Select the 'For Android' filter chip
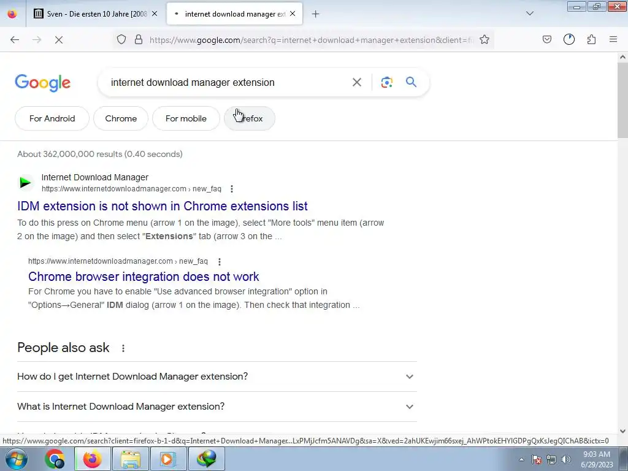 (x=52, y=118)
